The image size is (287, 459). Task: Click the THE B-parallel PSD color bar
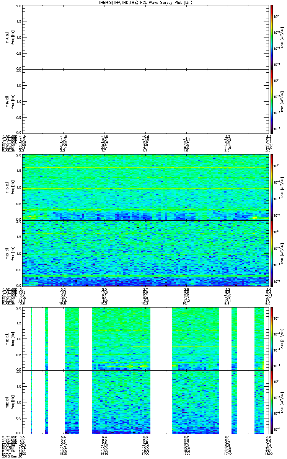click(271, 402)
